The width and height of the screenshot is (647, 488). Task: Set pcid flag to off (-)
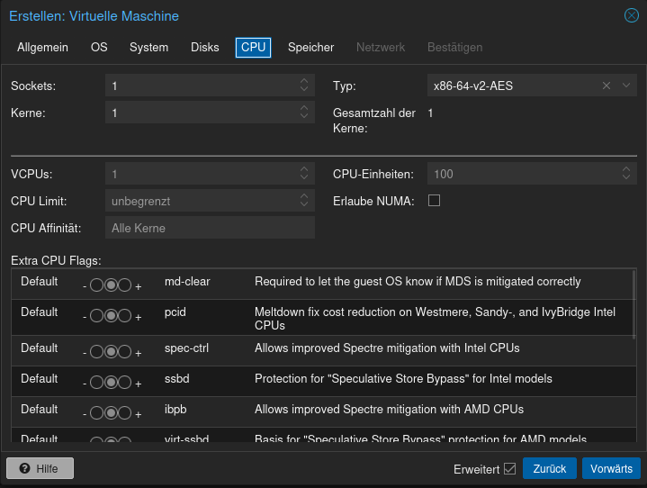point(96,317)
